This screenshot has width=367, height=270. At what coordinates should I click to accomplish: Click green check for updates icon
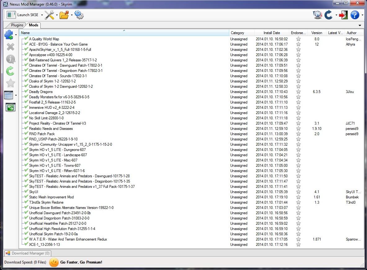pyautogui.click(x=10, y=71)
